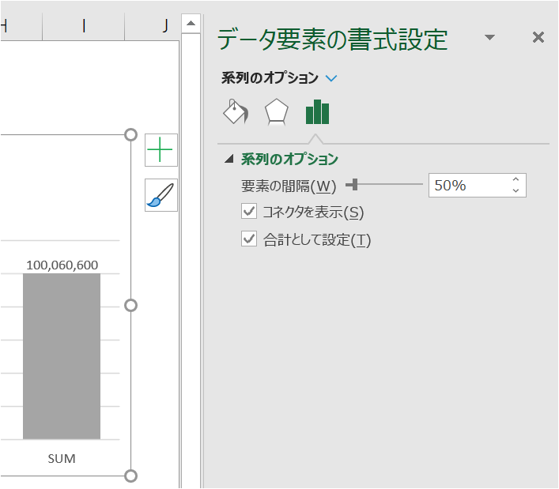Click the Chart Elements plus button
559x489 pixels.
point(161,150)
